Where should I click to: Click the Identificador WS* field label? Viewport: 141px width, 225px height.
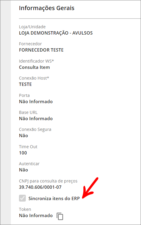36,61
